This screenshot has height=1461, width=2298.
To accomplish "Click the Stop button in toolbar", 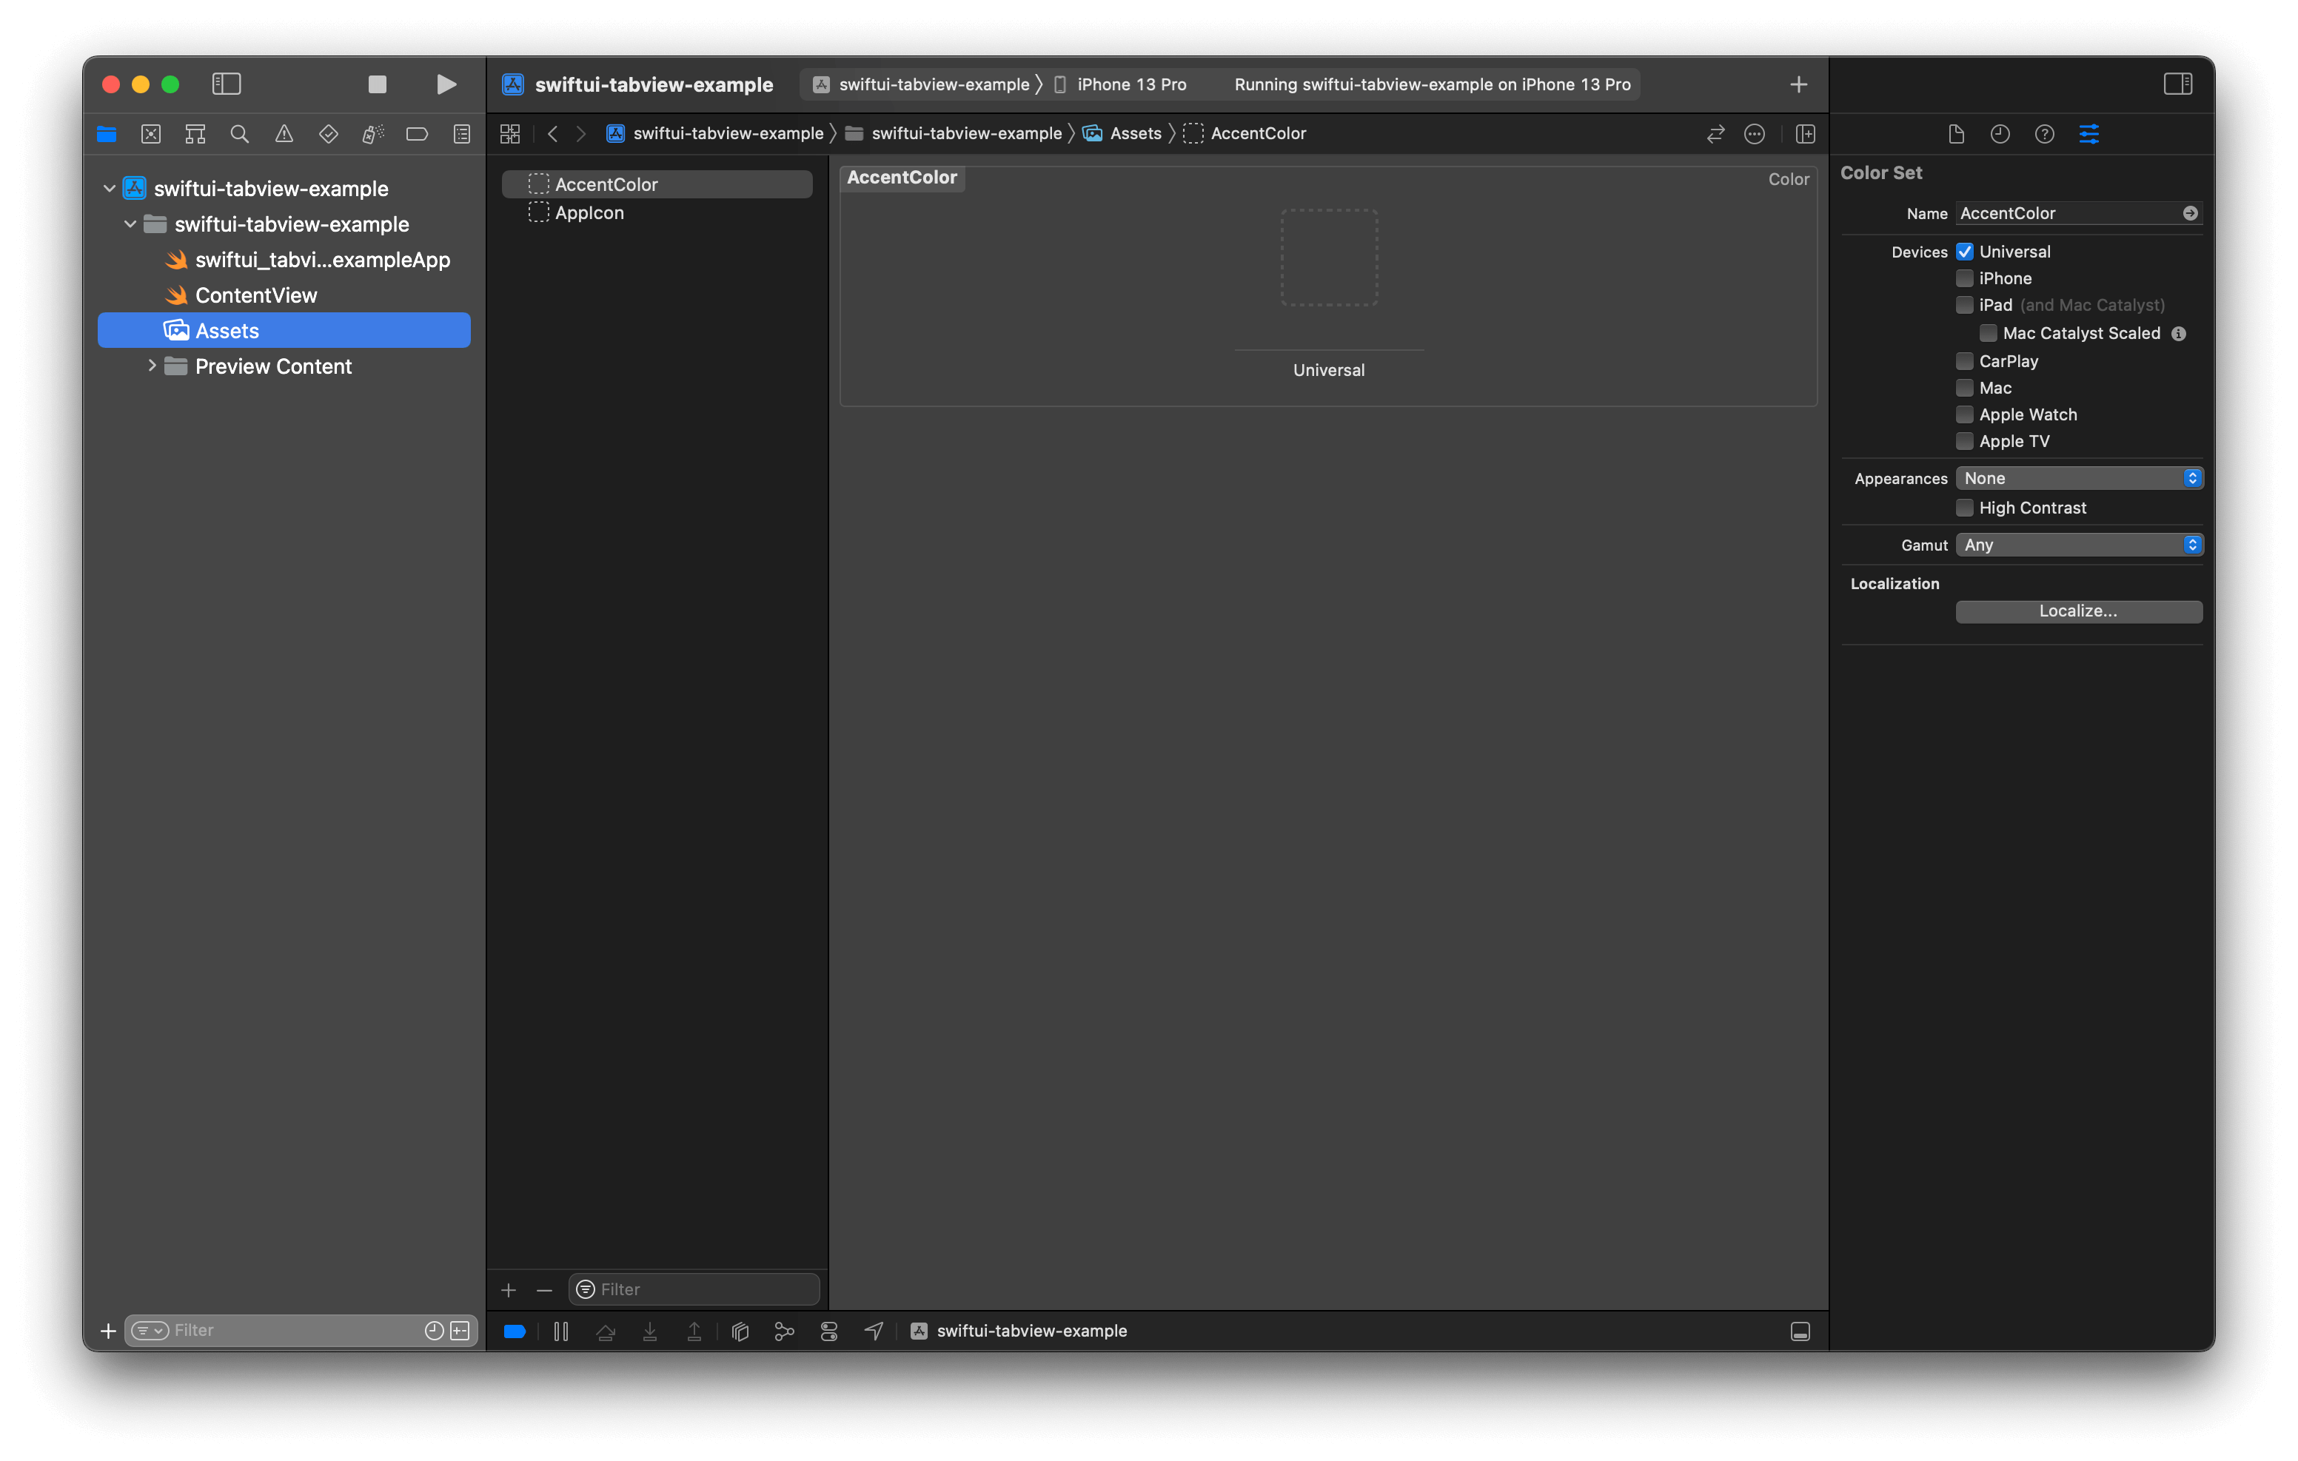I will pos(377,84).
